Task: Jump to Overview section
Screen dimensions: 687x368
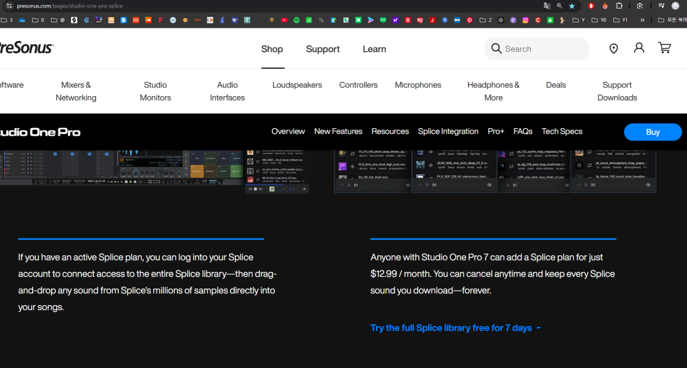Action: 288,132
